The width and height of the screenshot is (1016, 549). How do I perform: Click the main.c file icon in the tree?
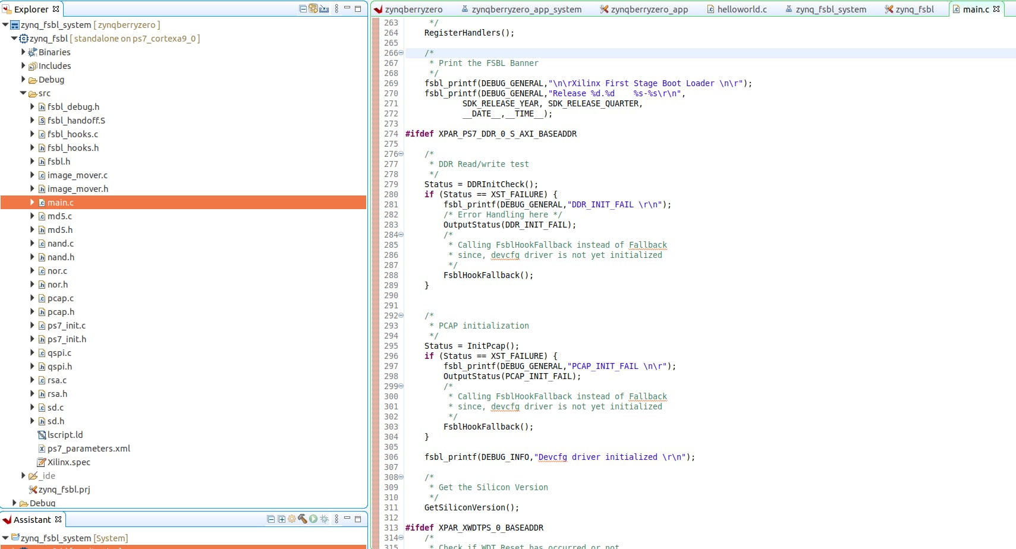(42, 203)
